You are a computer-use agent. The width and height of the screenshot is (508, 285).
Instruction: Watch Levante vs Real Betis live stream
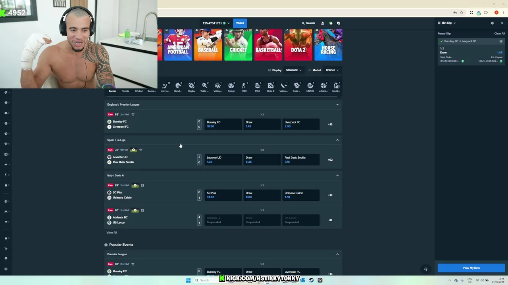[134, 150]
